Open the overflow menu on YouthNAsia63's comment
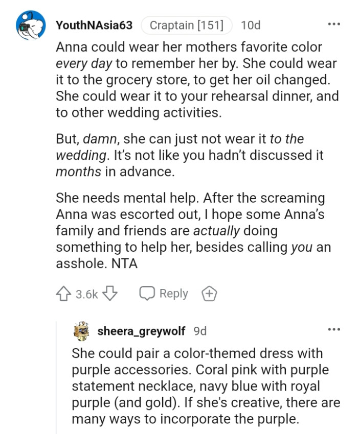This screenshot has width=358, height=434. coord(334,23)
